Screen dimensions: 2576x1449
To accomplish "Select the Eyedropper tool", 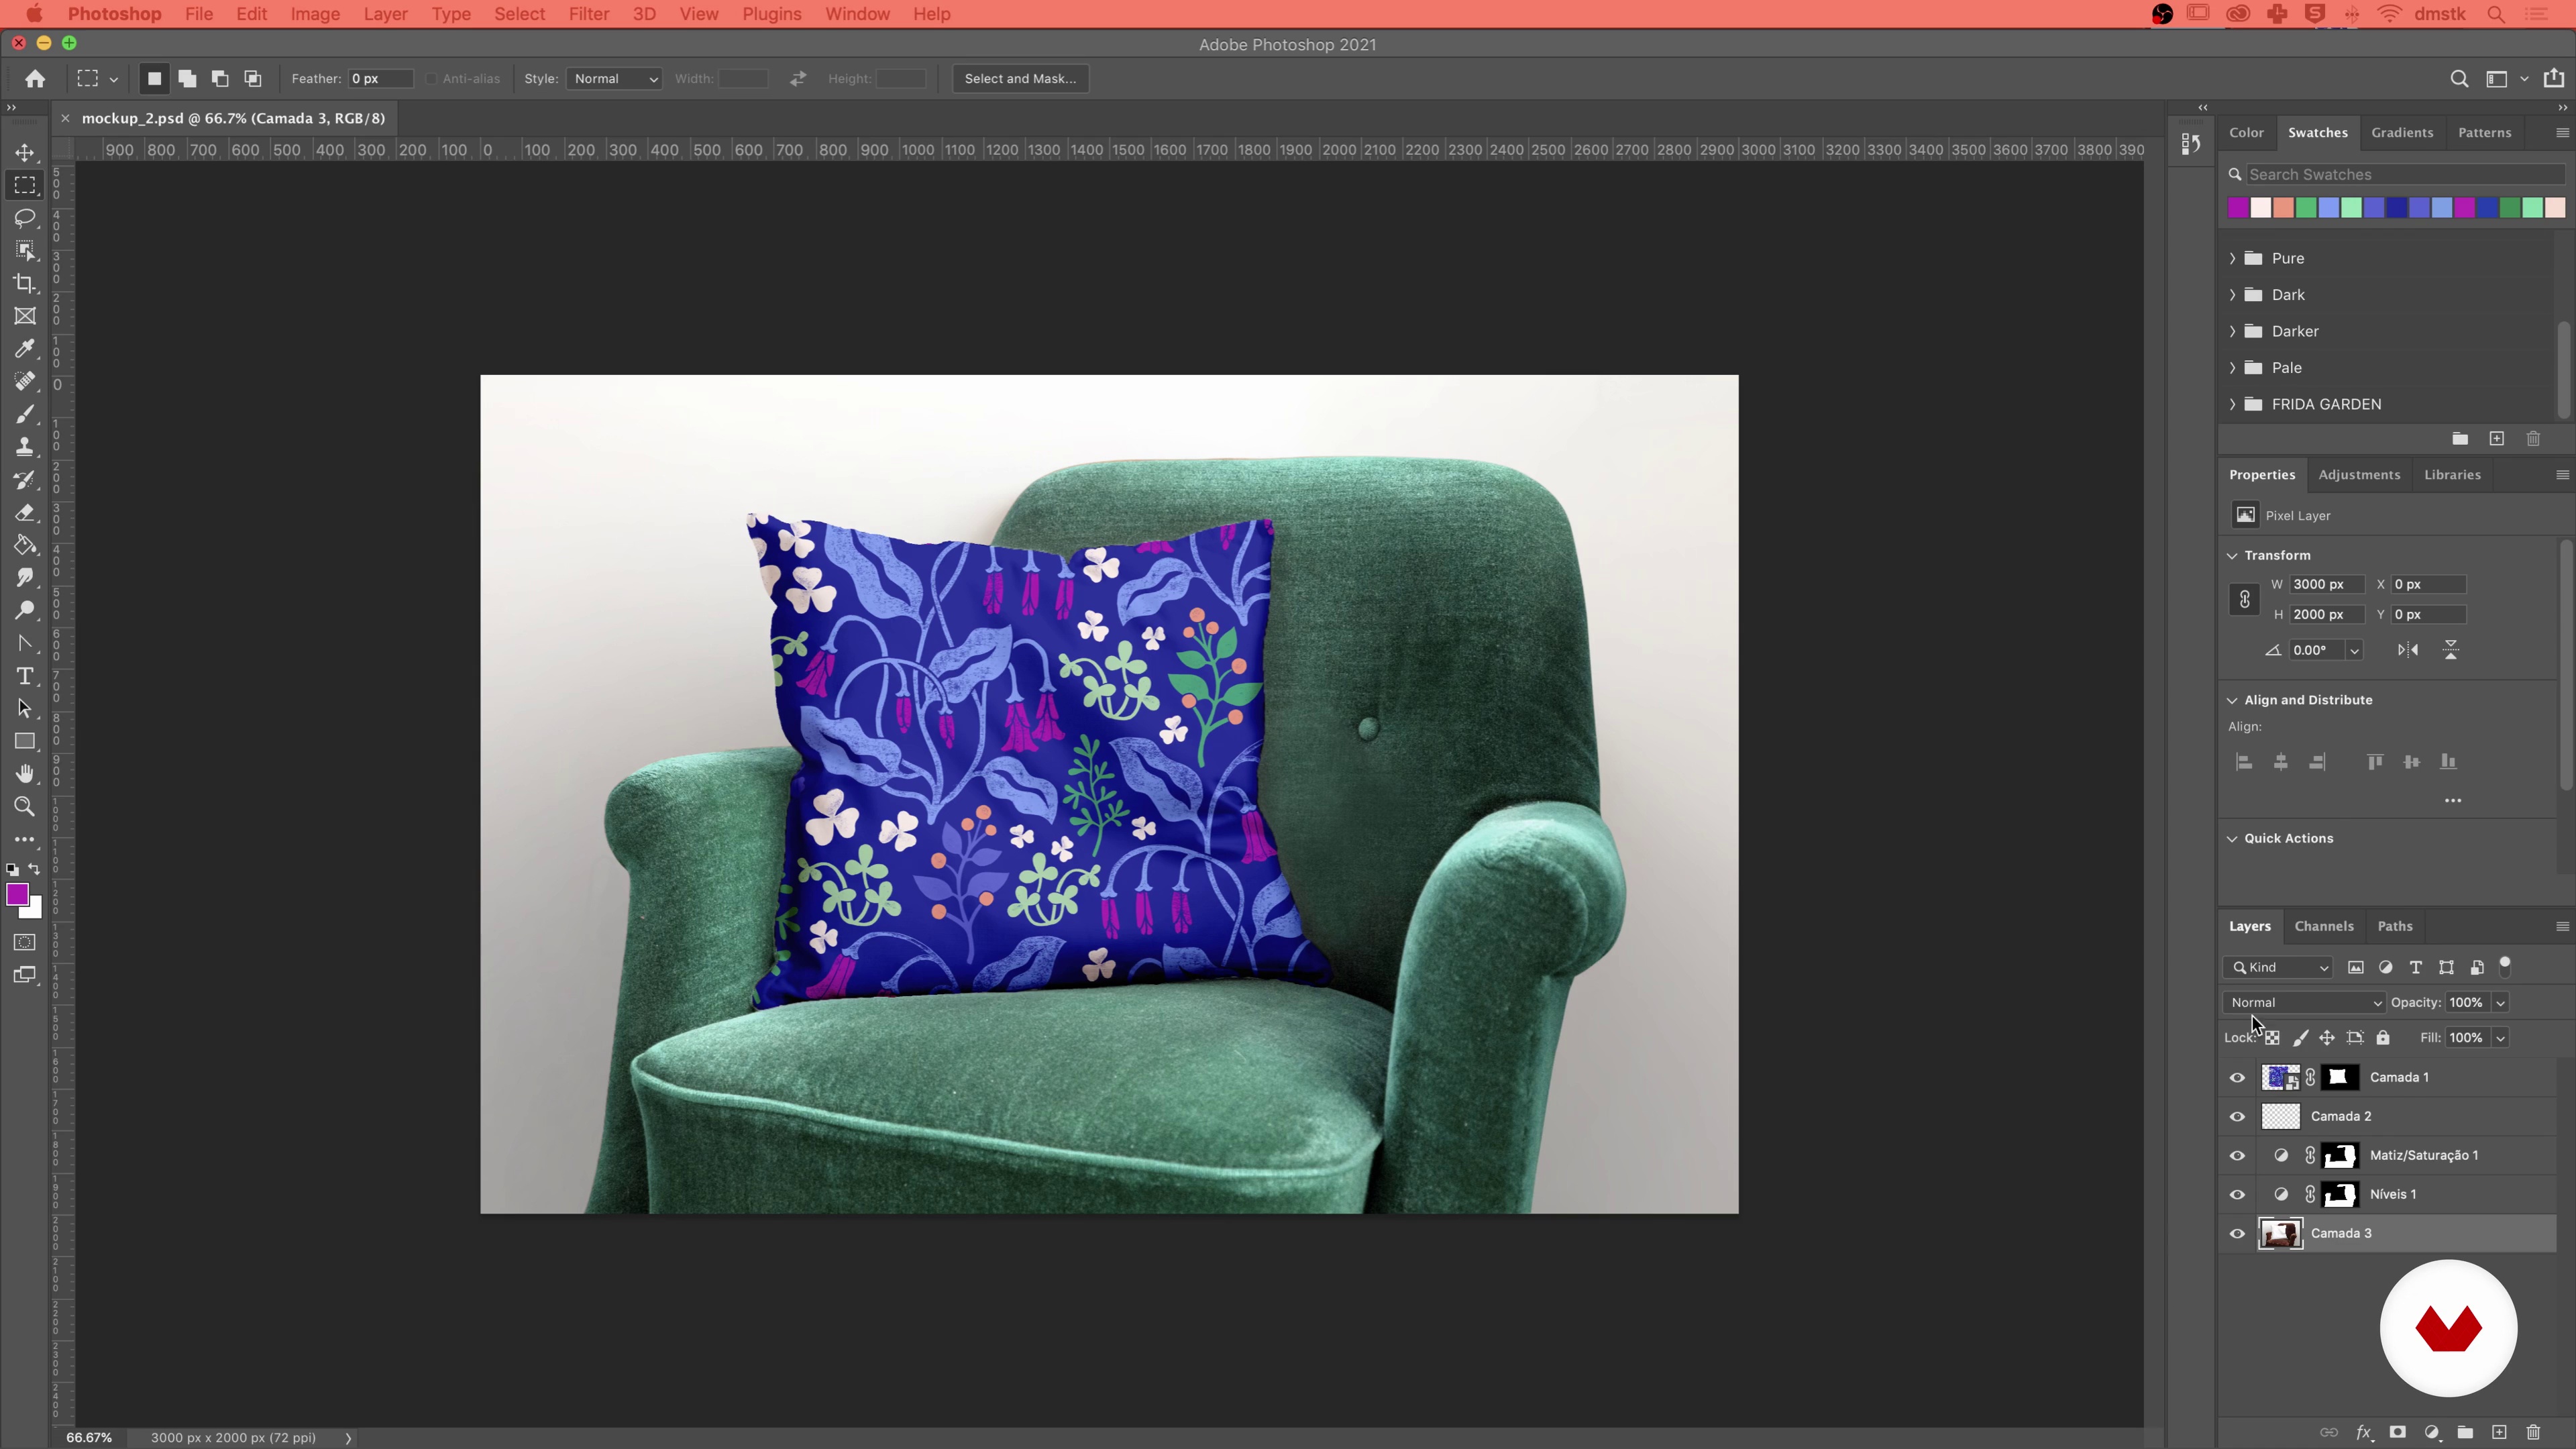I will coord(25,349).
